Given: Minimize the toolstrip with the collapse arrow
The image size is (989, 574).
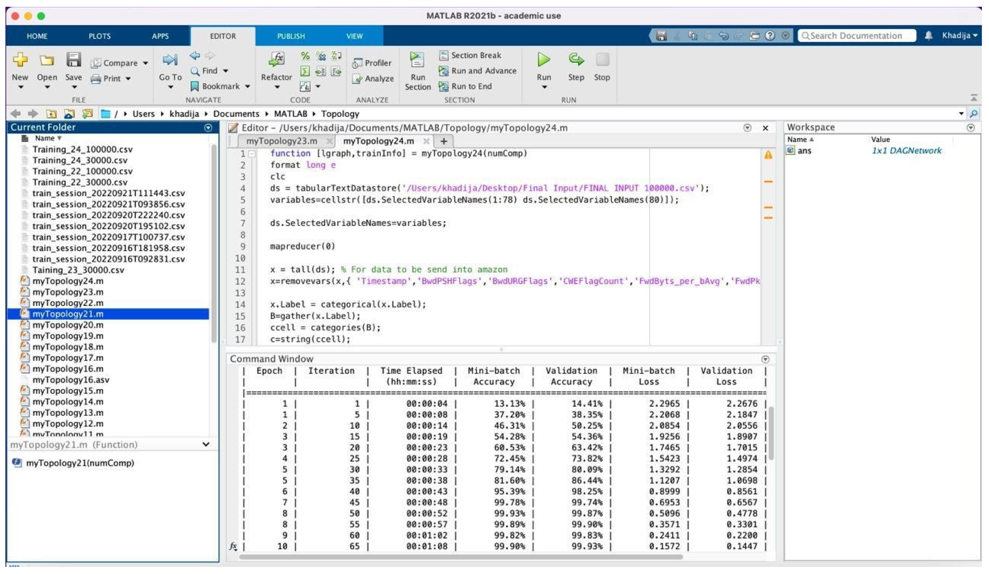Looking at the screenshot, I should (973, 98).
